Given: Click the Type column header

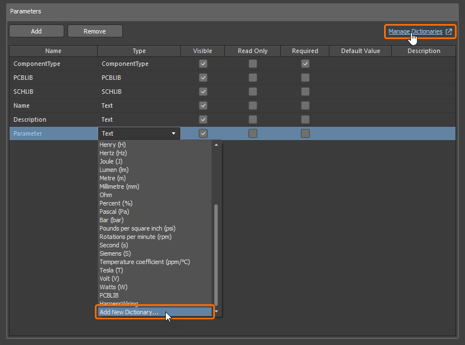Looking at the screenshot, I should point(139,51).
